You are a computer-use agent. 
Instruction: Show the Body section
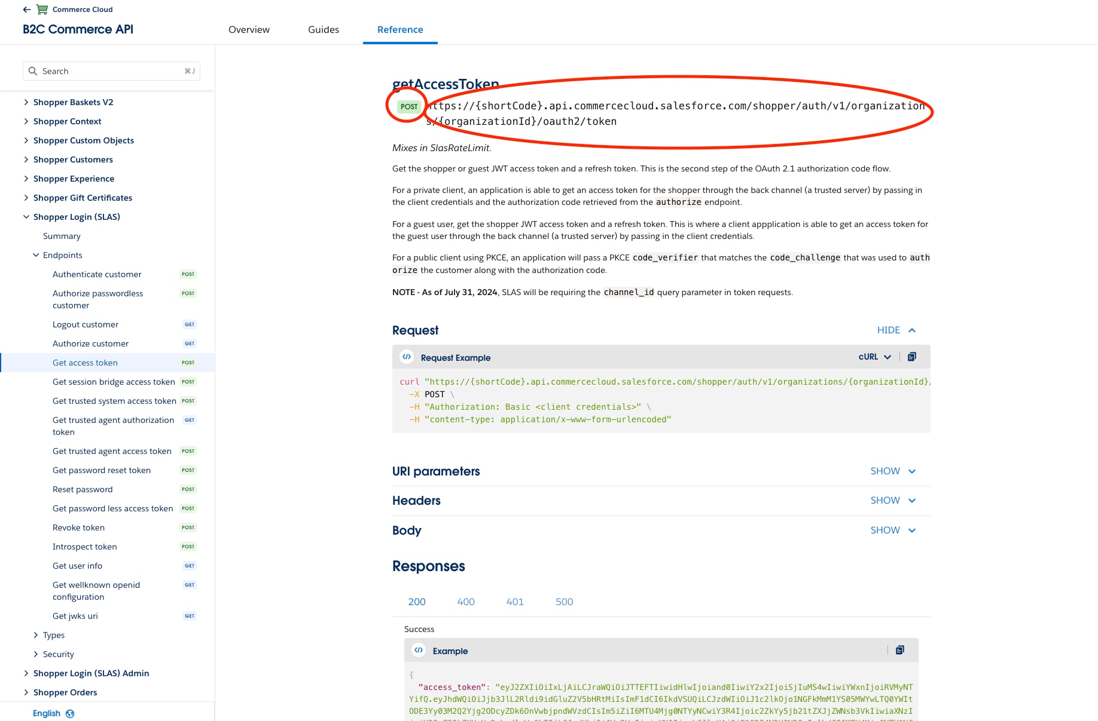coord(893,530)
